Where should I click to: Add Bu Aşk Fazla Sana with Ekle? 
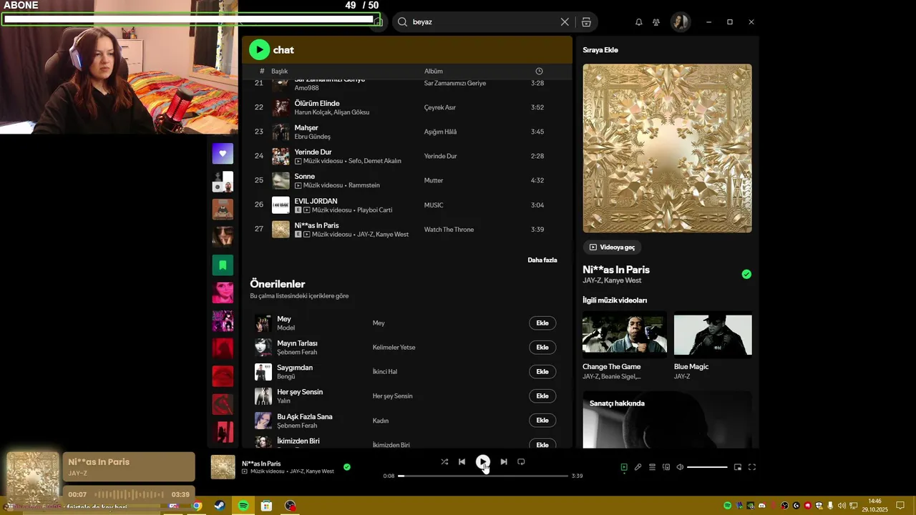(542, 421)
